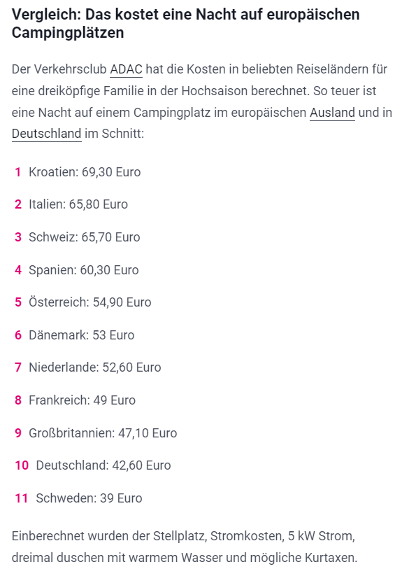Screen dimensions: 409x569
Task: Click the article headline about Campingplätzen
Action: point(186,24)
